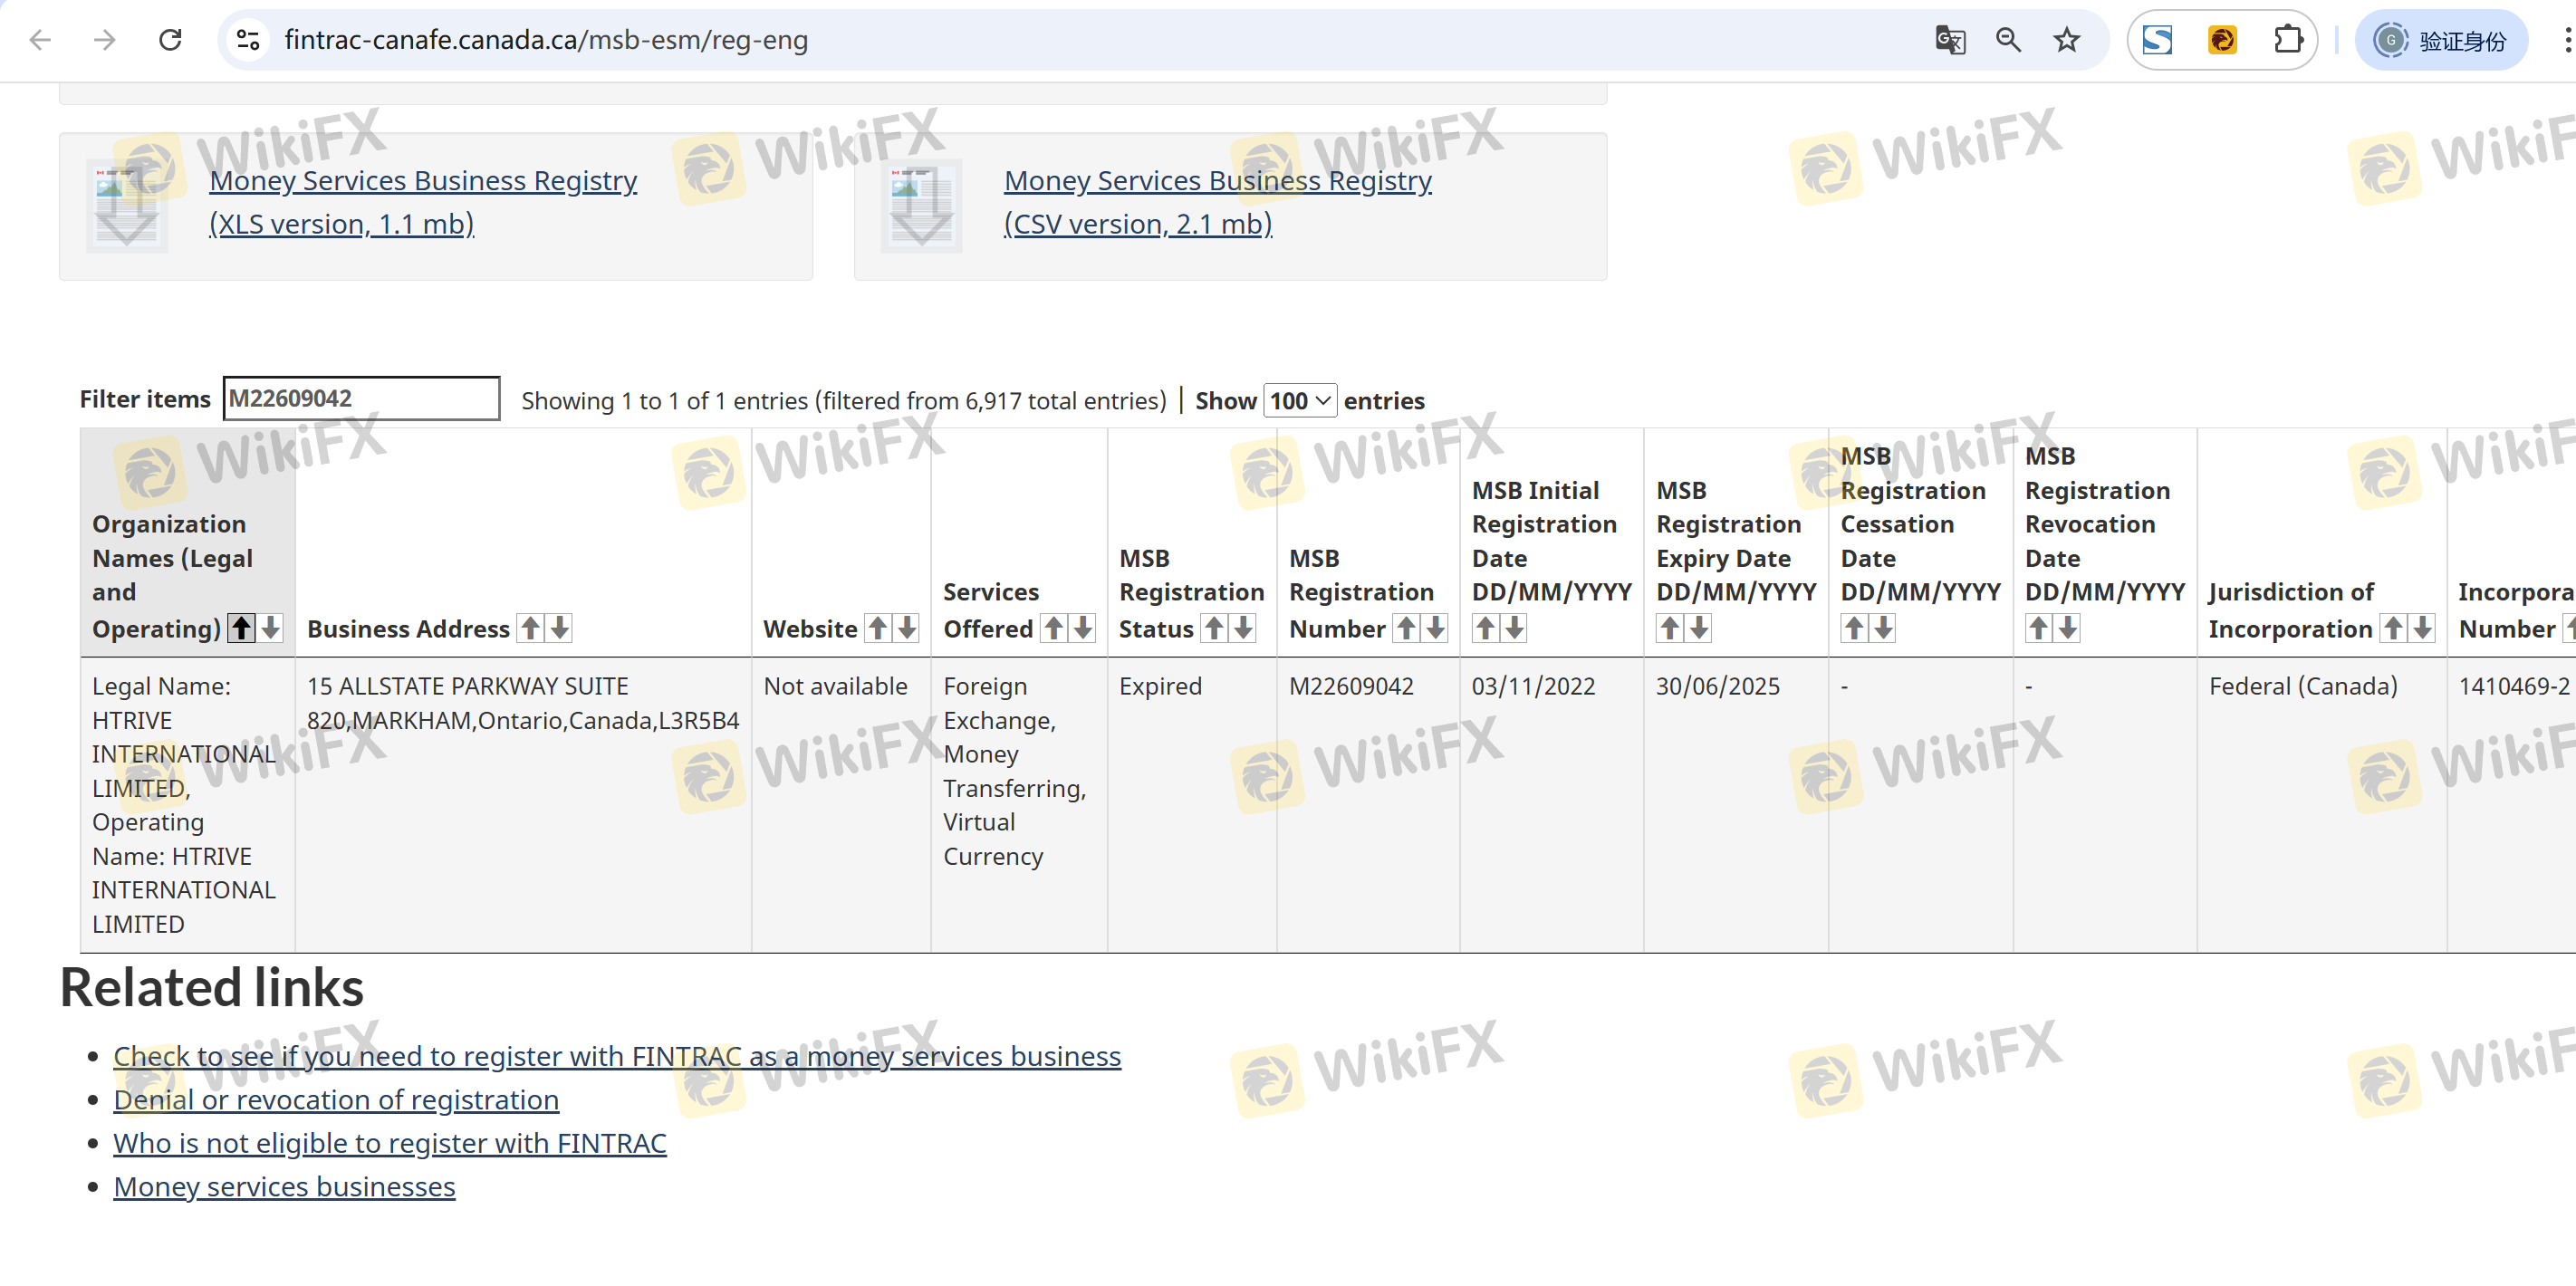The width and height of the screenshot is (2576, 1286).
Task: Sort MSB Registration Number column ascending
Action: [x=1406, y=628]
